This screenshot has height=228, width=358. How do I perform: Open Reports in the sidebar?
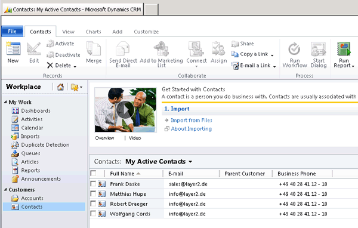[x=26, y=171]
